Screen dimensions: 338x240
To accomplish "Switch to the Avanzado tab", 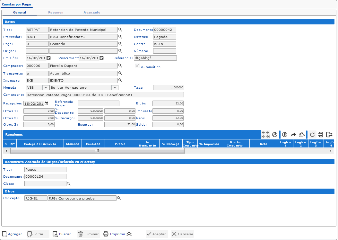I will pyautogui.click(x=92, y=13).
